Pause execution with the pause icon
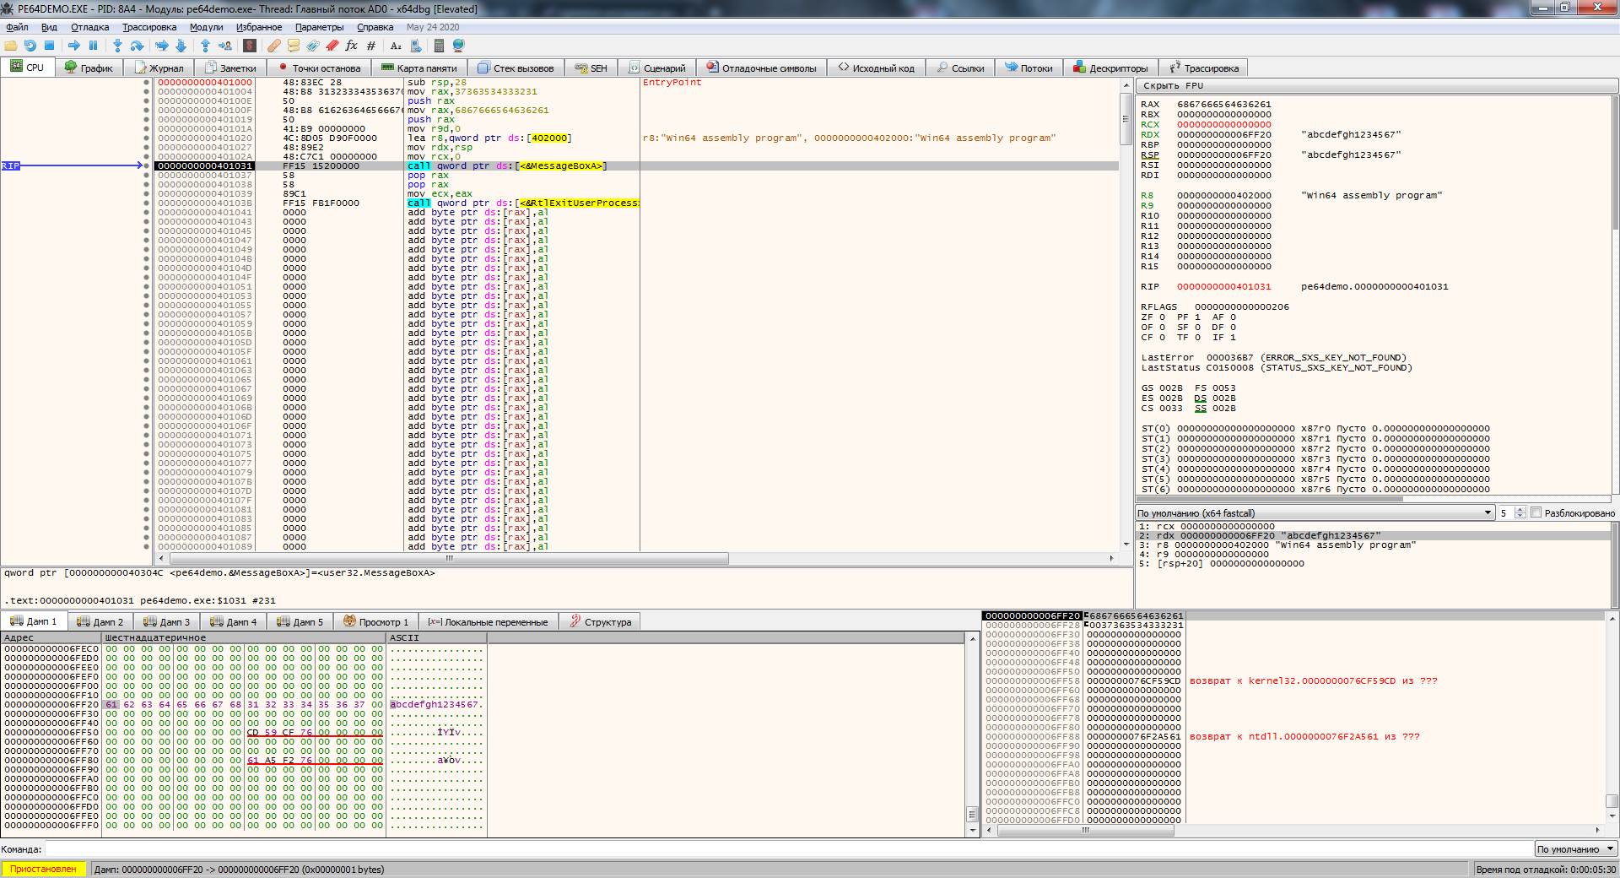The width and height of the screenshot is (1620, 878). click(x=93, y=46)
